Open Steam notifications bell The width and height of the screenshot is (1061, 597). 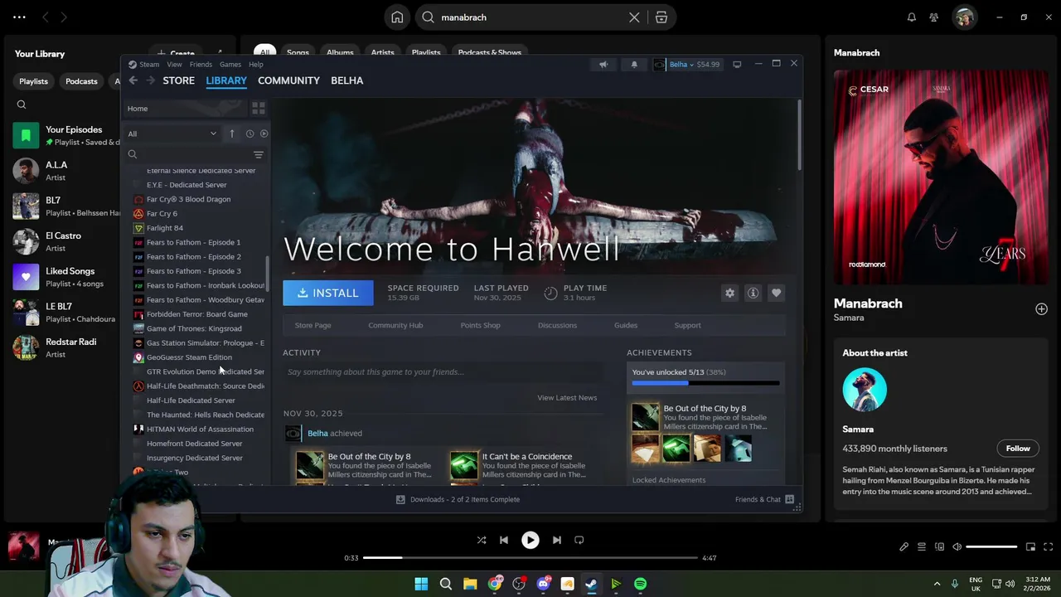[x=634, y=65]
